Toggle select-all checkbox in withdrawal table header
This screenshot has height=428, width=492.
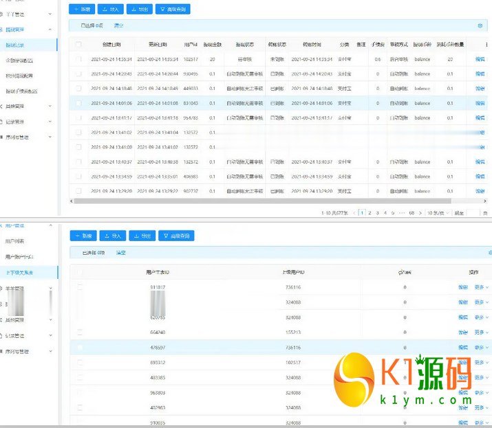coord(78,45)
